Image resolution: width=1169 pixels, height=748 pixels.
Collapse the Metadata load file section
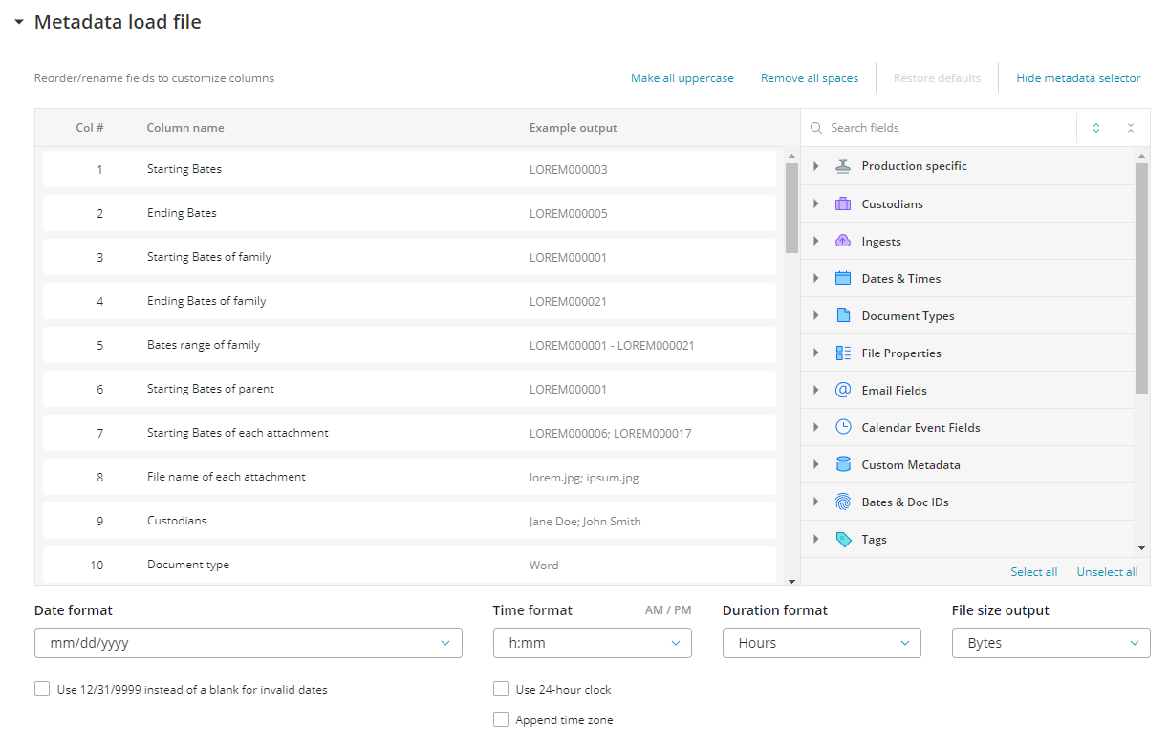pos(19,22)
